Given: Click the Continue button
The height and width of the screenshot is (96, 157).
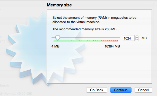Looking at the screenshot, I should point(121,90).
